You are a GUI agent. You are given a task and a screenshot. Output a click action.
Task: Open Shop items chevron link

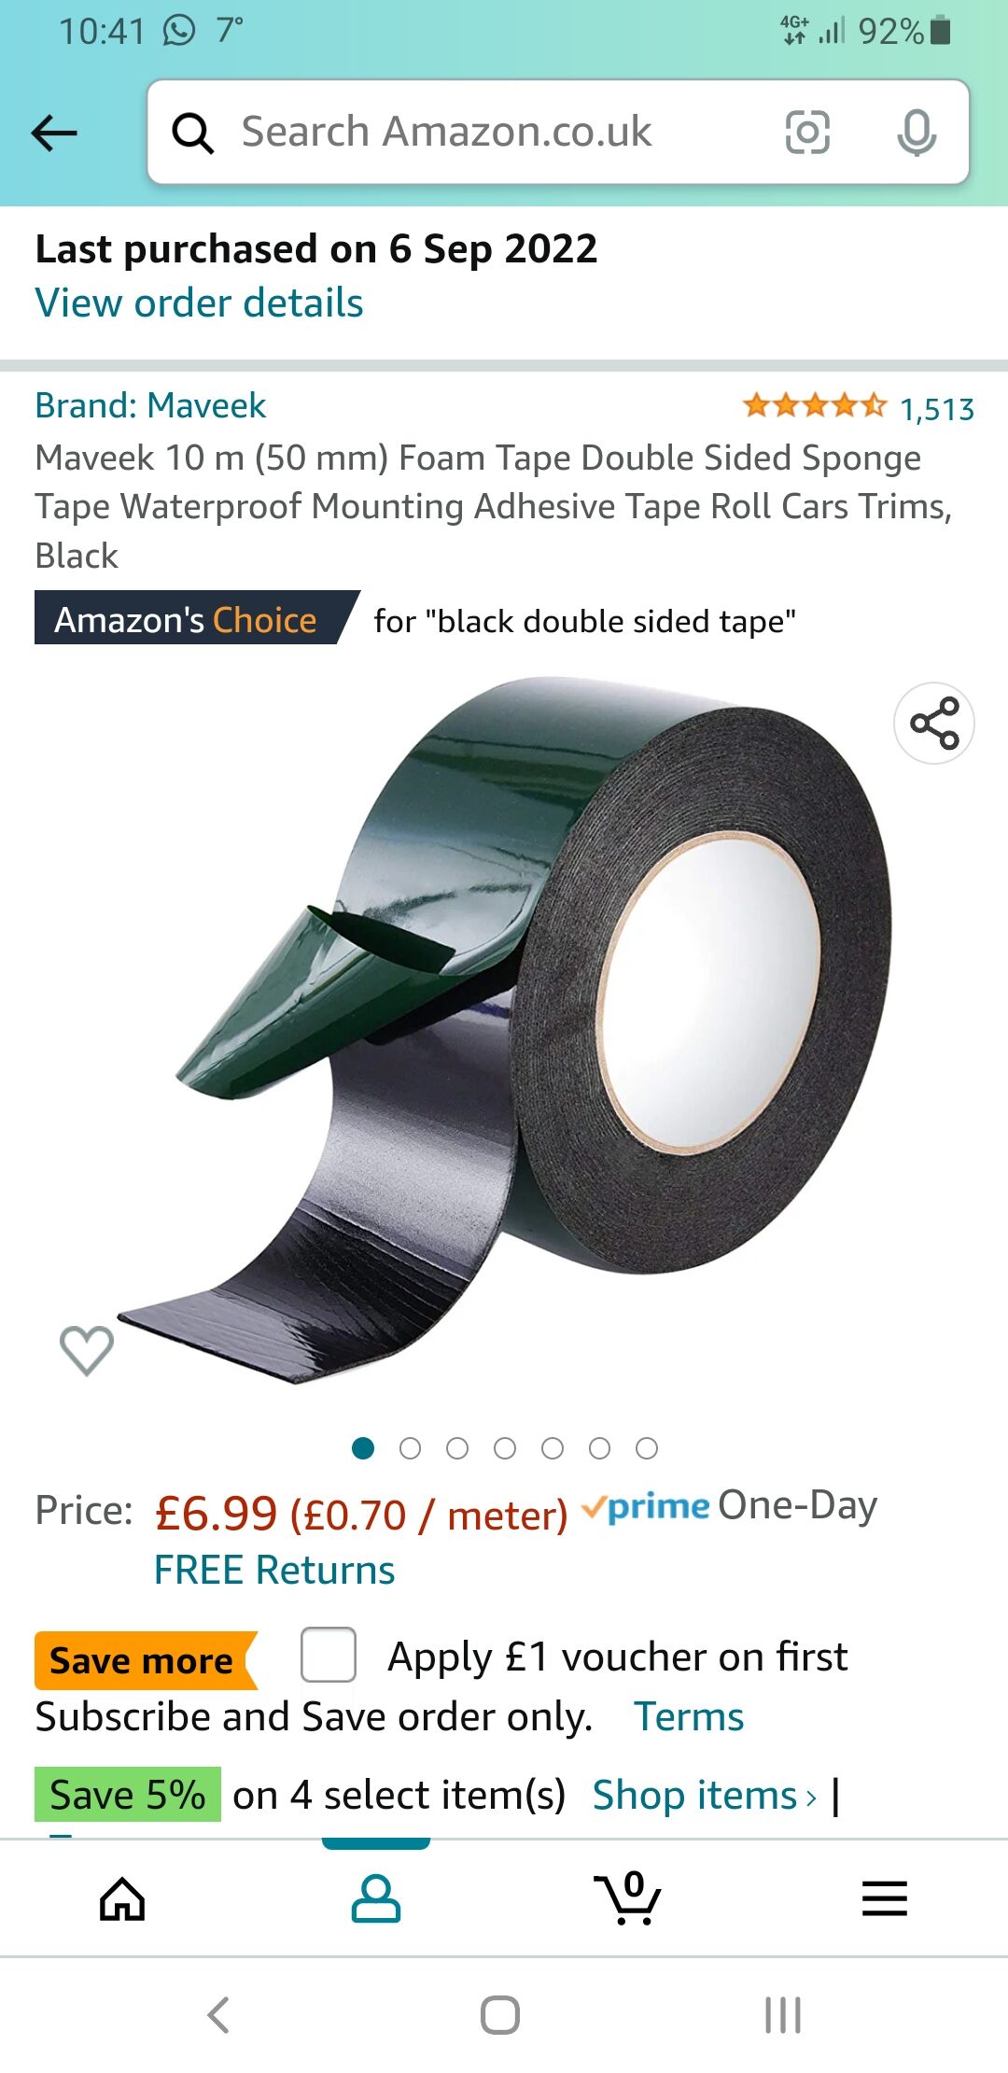point(705,1794)
